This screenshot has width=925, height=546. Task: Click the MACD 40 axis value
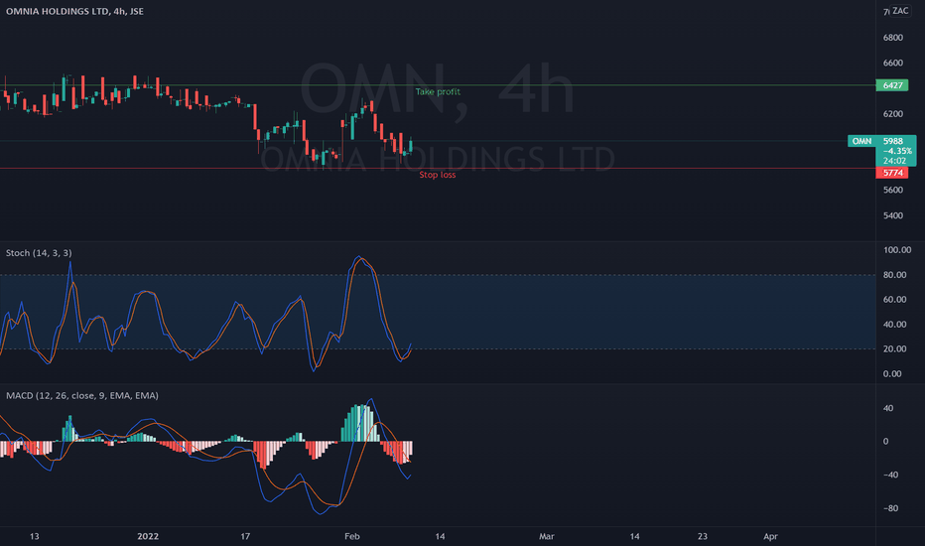(x=888, y=408)
